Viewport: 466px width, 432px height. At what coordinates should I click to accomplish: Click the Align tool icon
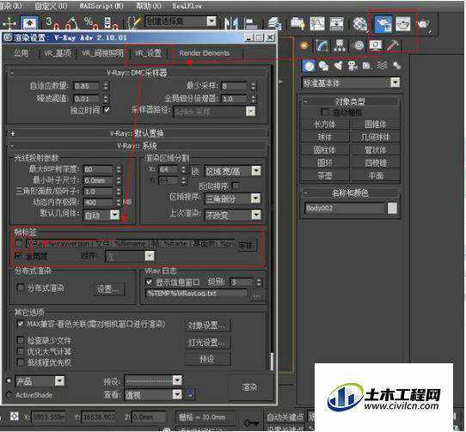tap(251, 24)
